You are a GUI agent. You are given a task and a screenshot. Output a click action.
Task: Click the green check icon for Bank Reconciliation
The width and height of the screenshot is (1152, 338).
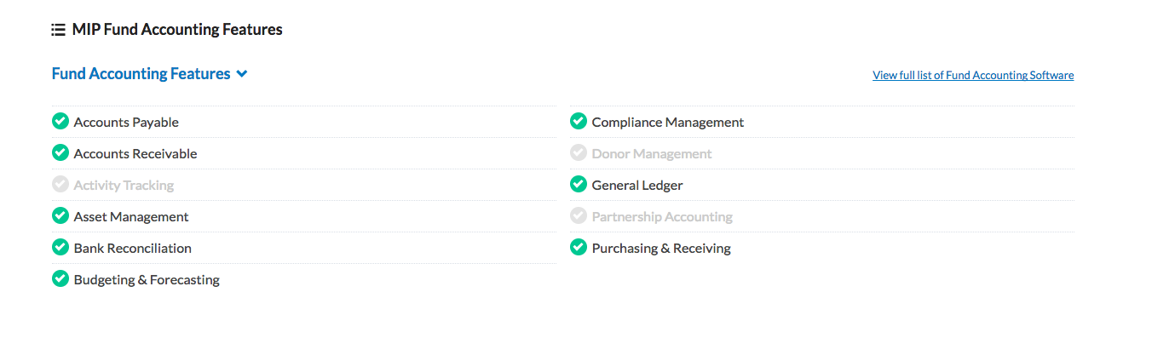point(60,247)
